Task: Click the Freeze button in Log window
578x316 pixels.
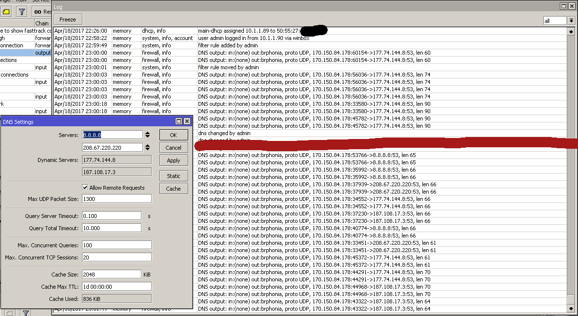Action: pyautogui.click(x=68, y=20)
